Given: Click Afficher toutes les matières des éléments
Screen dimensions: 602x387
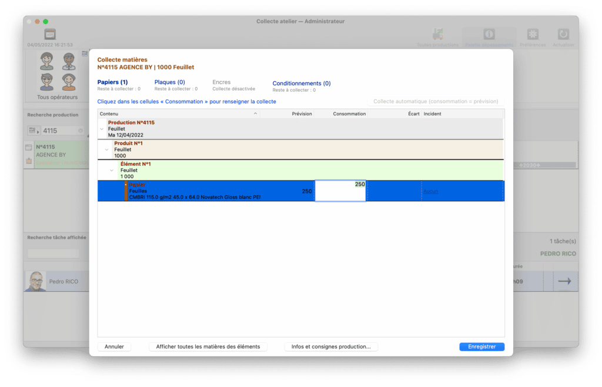Looking at the screenshot, I should tap(208, 347).
